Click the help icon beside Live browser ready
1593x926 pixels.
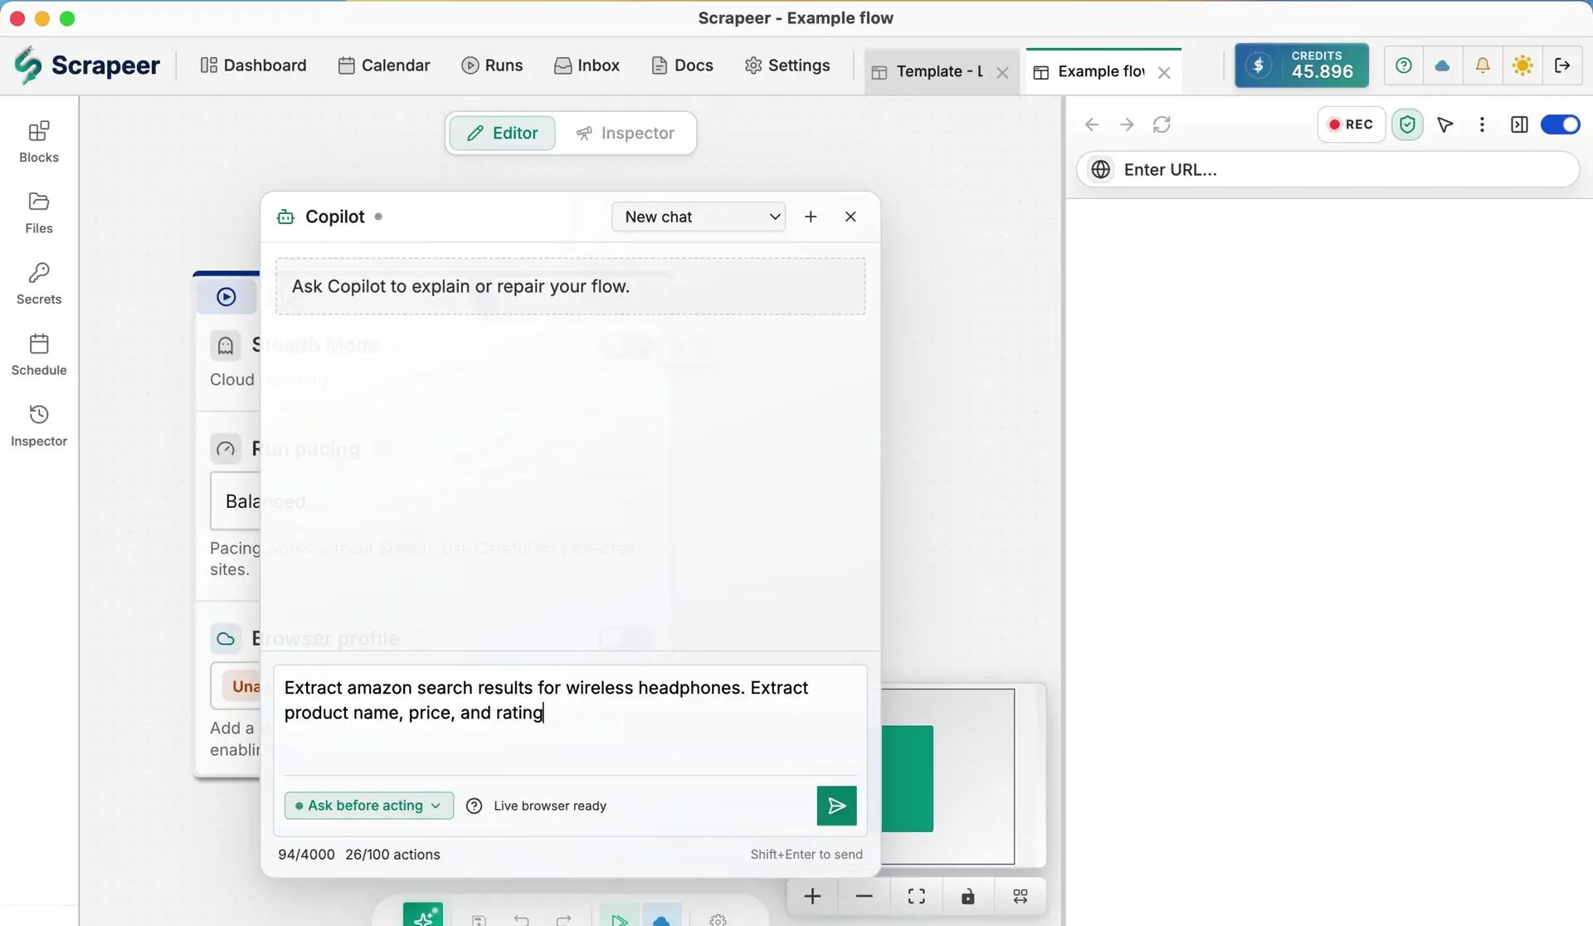click(475, 806)
